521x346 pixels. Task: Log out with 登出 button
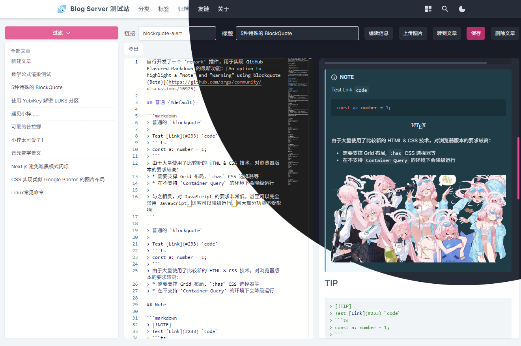[x=134, y=49]
